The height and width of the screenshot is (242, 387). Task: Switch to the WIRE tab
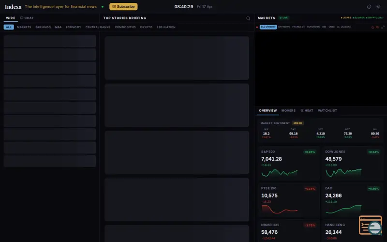(x=11, y=18)
